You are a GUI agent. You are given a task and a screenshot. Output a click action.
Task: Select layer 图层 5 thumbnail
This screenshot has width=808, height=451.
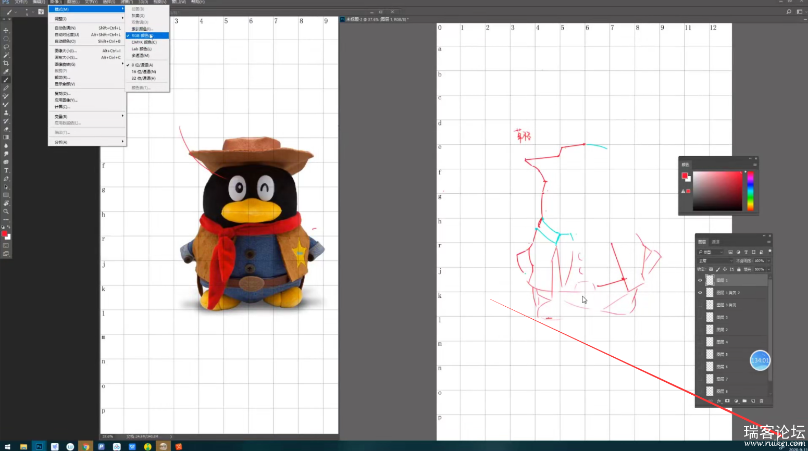710,354
